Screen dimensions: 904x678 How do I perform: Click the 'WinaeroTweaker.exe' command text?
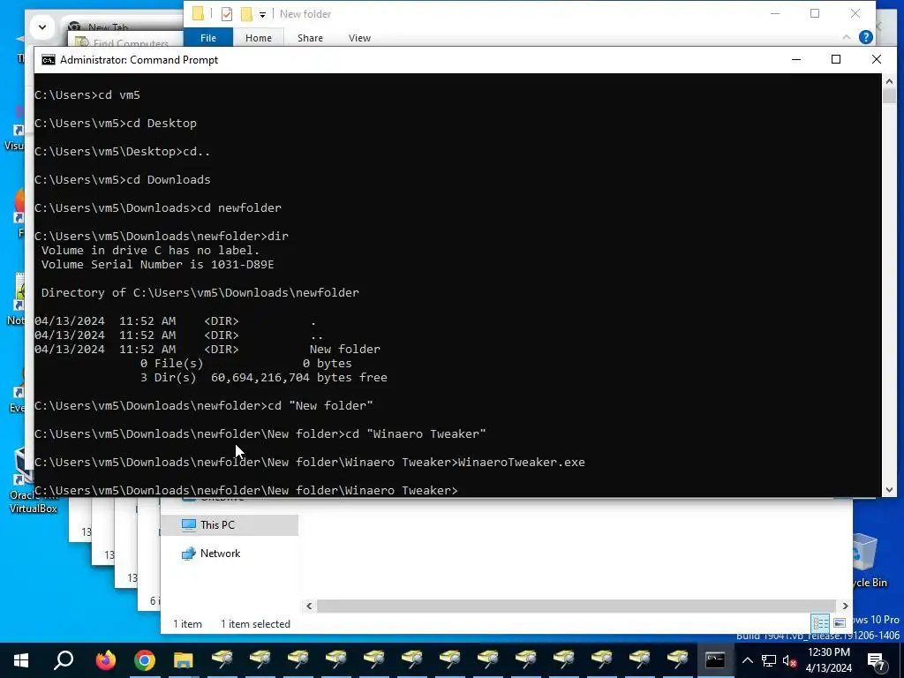click(x=521, y=463)
